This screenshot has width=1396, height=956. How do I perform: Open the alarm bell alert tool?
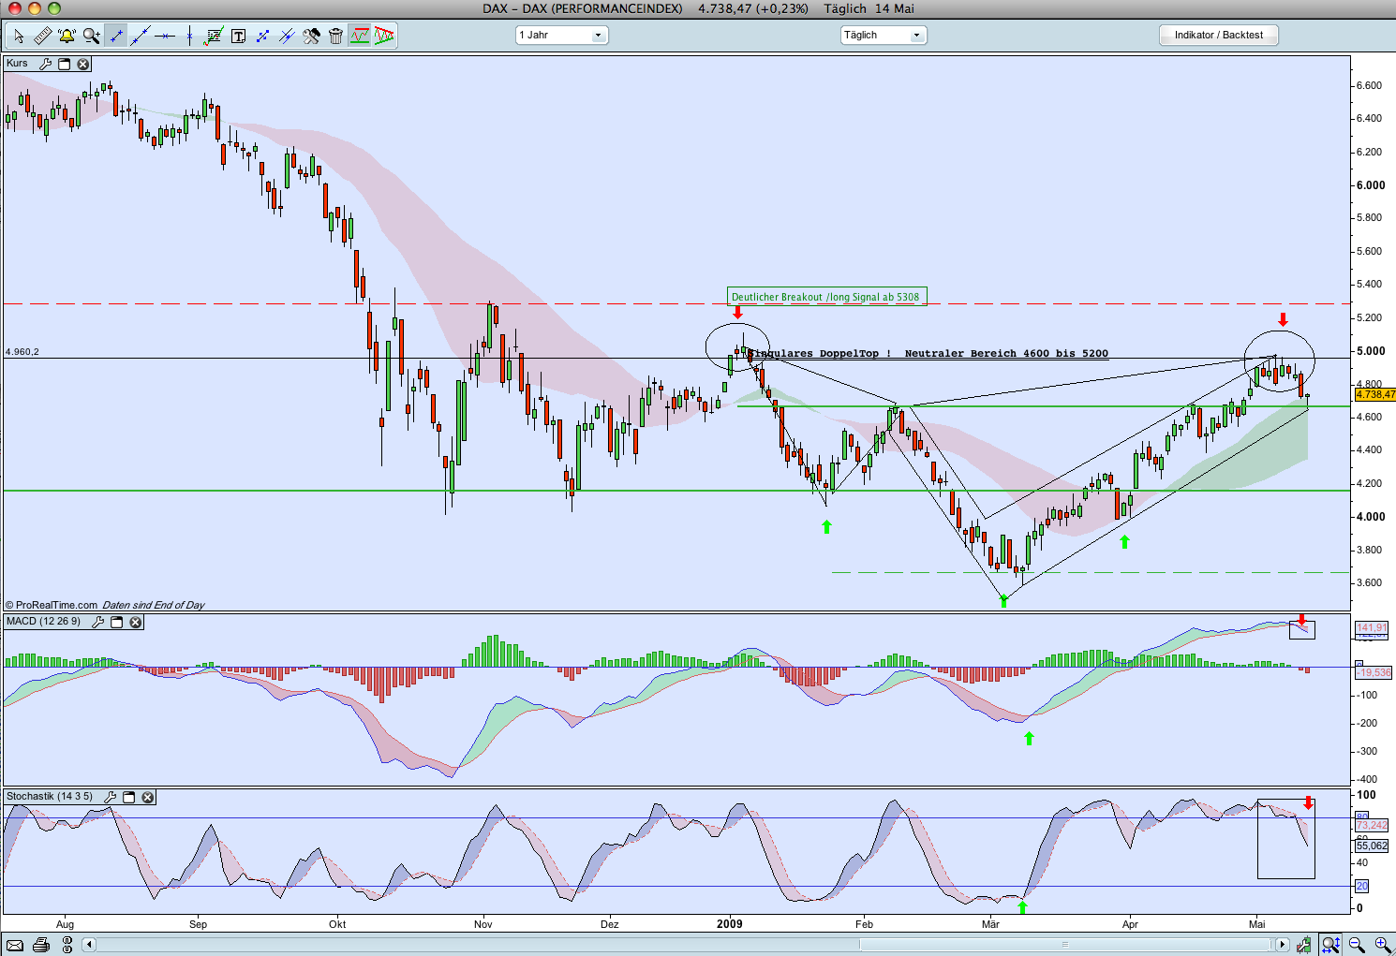coord(67,36)
